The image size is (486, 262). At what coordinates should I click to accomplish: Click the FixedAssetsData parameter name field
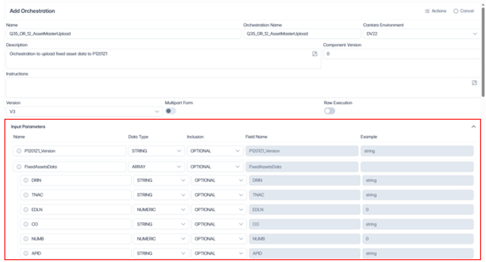[x=70, y=167]
